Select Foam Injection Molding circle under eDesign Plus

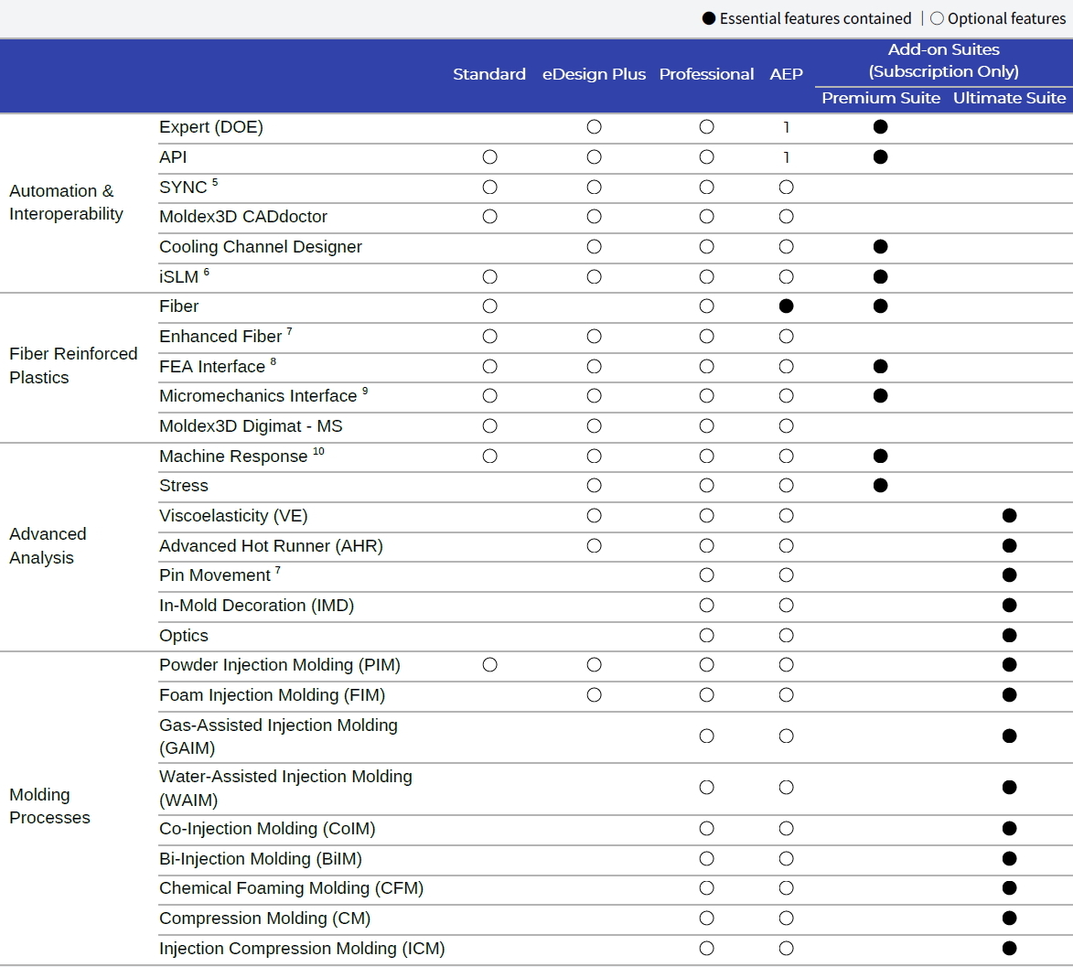pyautogui.click(x=594, y=695)
